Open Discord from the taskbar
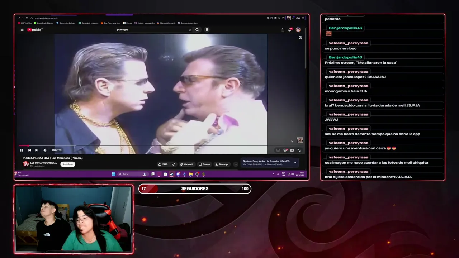The width and height of the screenshot is (459, 258). point(178,174)
